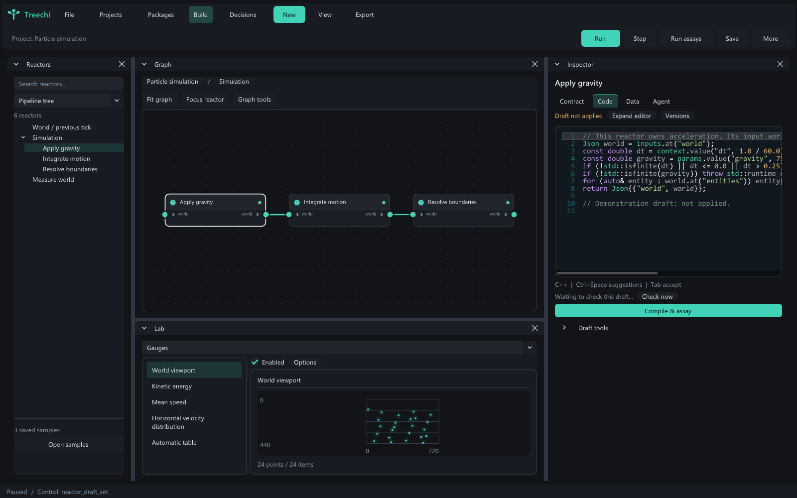797x498 pixels.
Task: Expand the Draft tools section
Action: click(564, 328)
